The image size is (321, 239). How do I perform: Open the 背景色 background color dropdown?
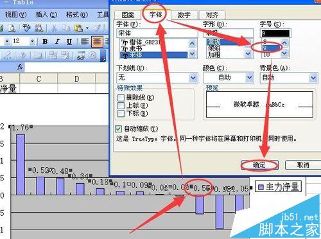pyautogui.click(x=313, y=78)
